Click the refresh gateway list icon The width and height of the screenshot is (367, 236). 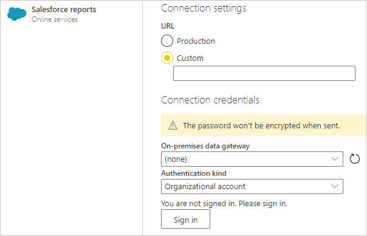tap(355, 159)
